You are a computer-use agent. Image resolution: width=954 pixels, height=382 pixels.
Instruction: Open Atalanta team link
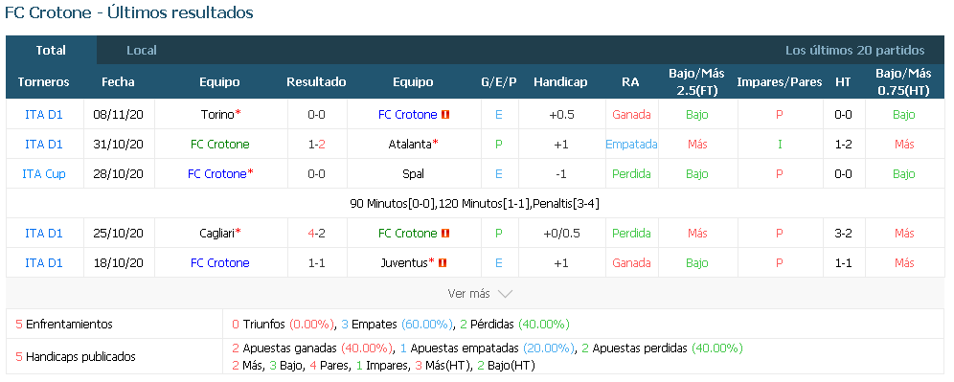click(410, 145)
